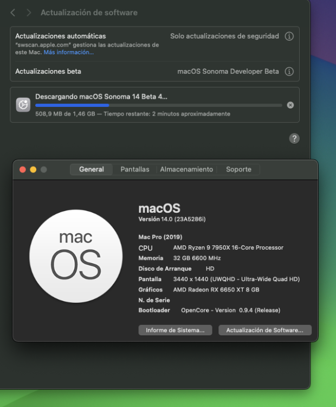Click the Actualización de software title
The image size is (336, 407).
[89, 12]
